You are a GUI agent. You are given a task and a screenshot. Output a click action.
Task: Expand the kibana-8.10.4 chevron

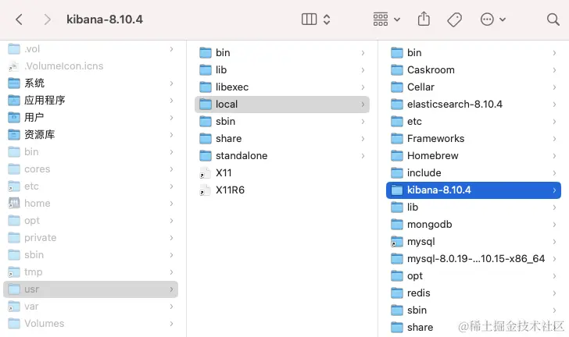point(554,190)
